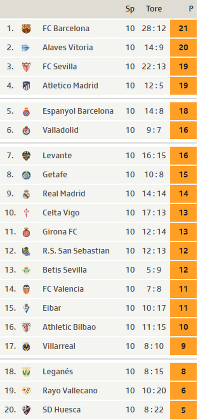Click the SD Huesca club crest
This screenshot has height=420, width=198.
click(26, 410)
